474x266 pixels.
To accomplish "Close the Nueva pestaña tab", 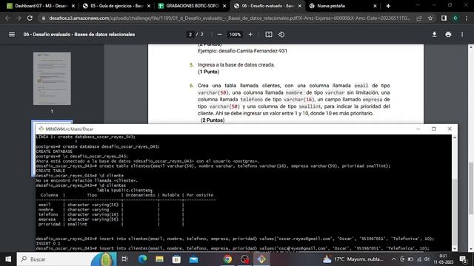I will (375, 6).
